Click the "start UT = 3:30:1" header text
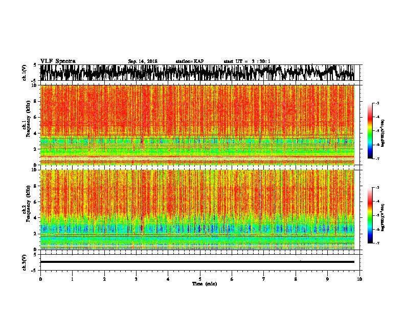 (x=246, y=61)
